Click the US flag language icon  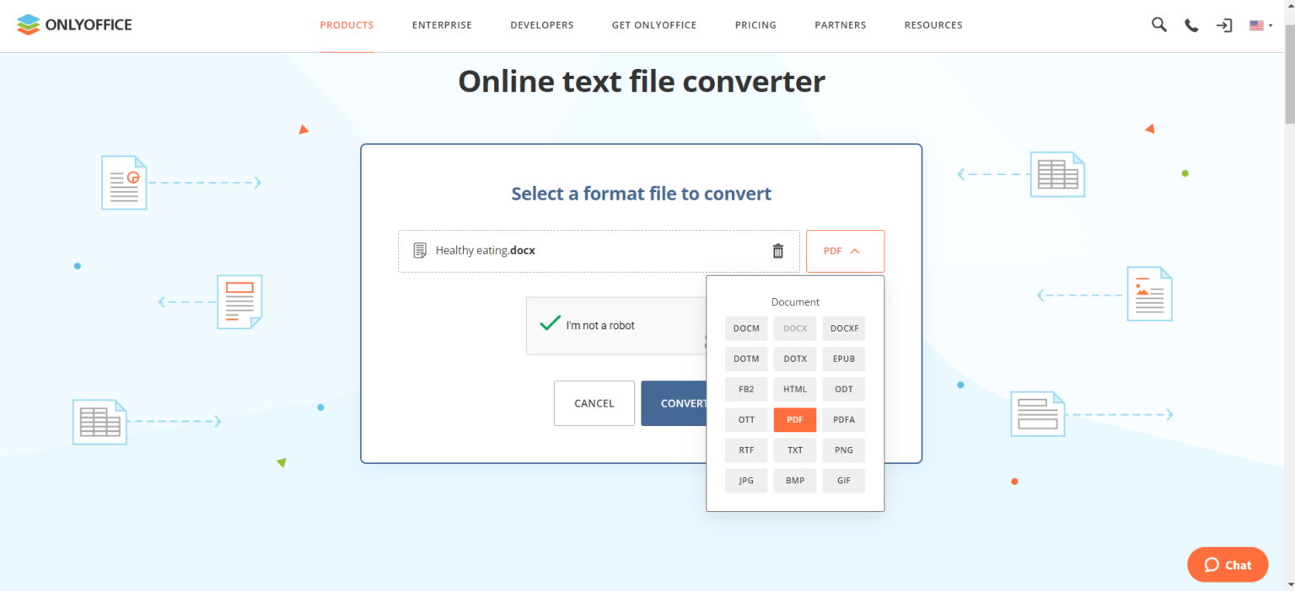[1255, 24]
